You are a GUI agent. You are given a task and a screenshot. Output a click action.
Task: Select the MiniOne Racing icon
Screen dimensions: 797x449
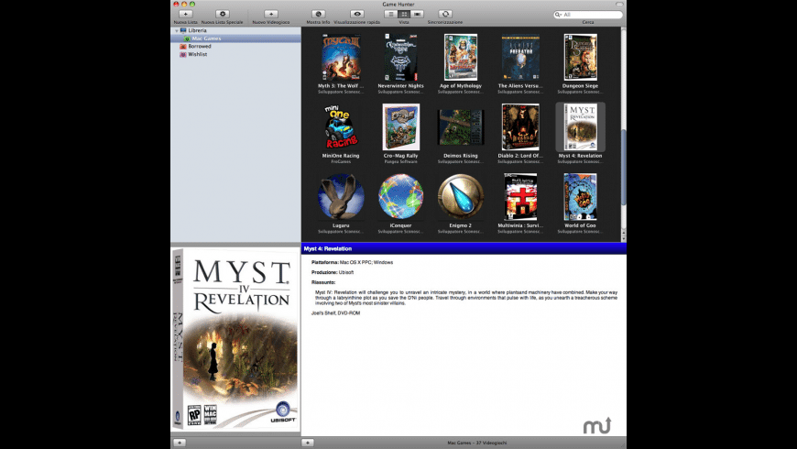point(341,127)
